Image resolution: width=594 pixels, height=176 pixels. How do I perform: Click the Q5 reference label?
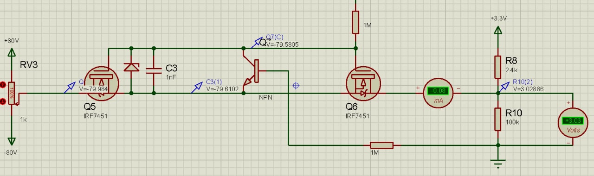[90, 107]
